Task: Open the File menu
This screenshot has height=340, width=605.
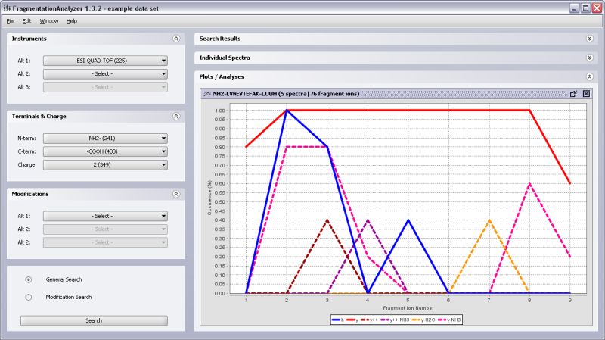Action: pyautogui.click(x=11, y=21)
